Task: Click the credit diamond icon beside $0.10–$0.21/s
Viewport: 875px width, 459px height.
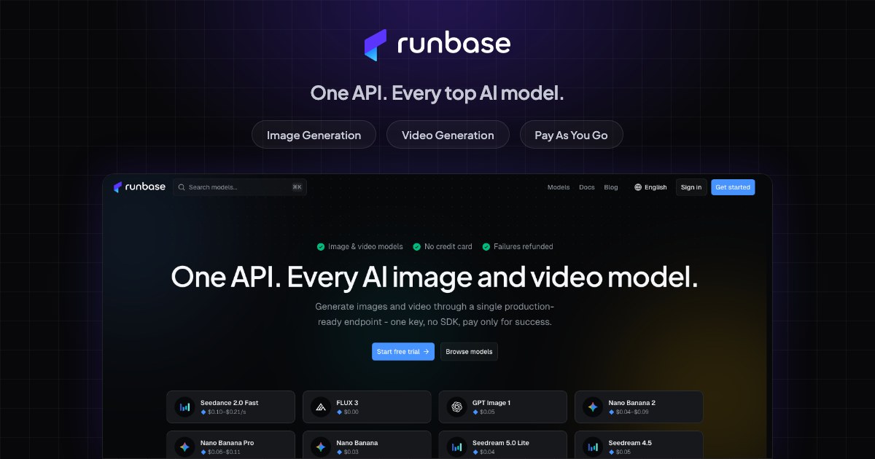Action: click(x=203, y=412)
